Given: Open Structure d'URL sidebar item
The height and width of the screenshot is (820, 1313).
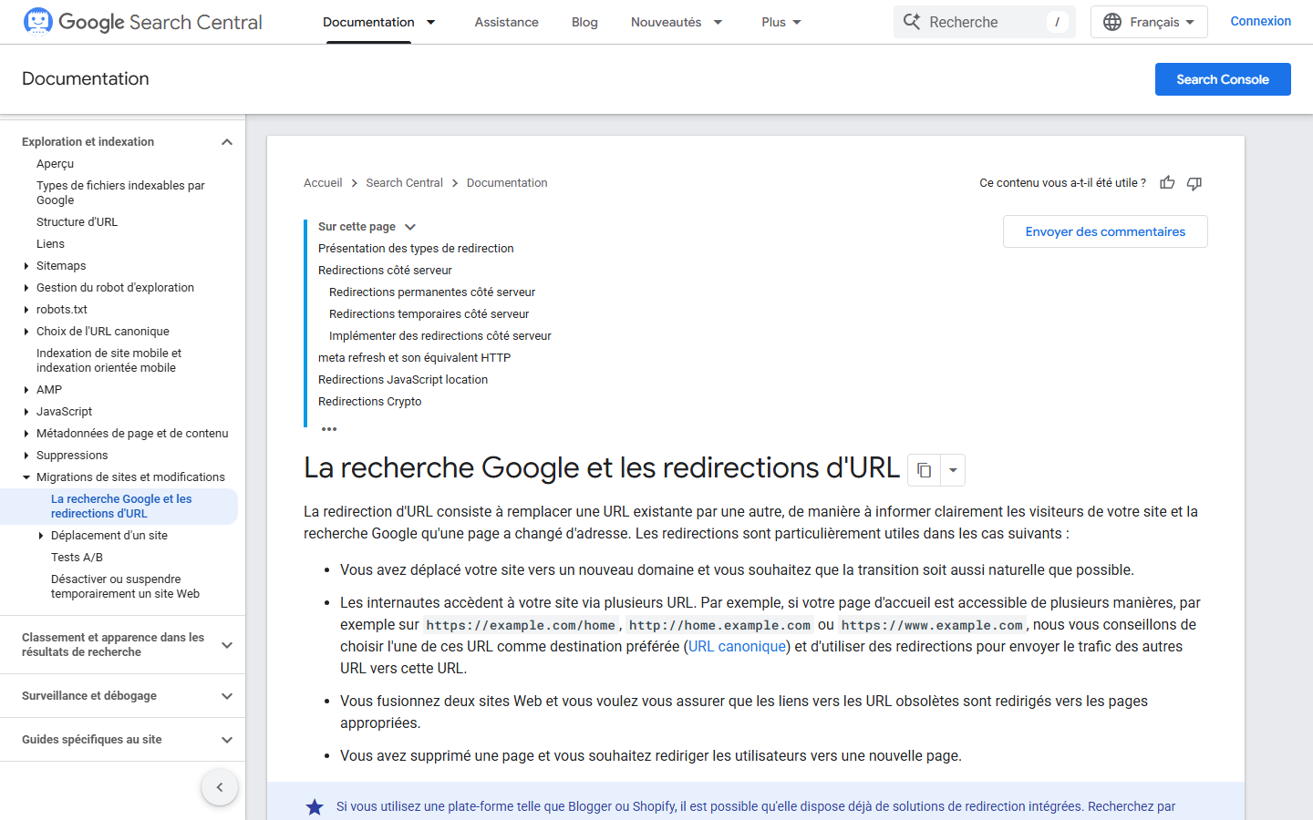Looking at the screenshot, I should (77, 222).
